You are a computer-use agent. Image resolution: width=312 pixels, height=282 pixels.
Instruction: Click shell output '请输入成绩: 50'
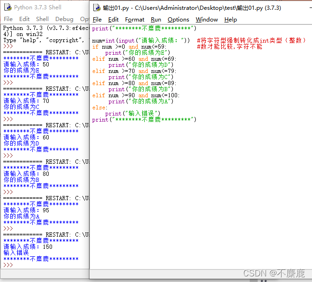pos(26,65)
